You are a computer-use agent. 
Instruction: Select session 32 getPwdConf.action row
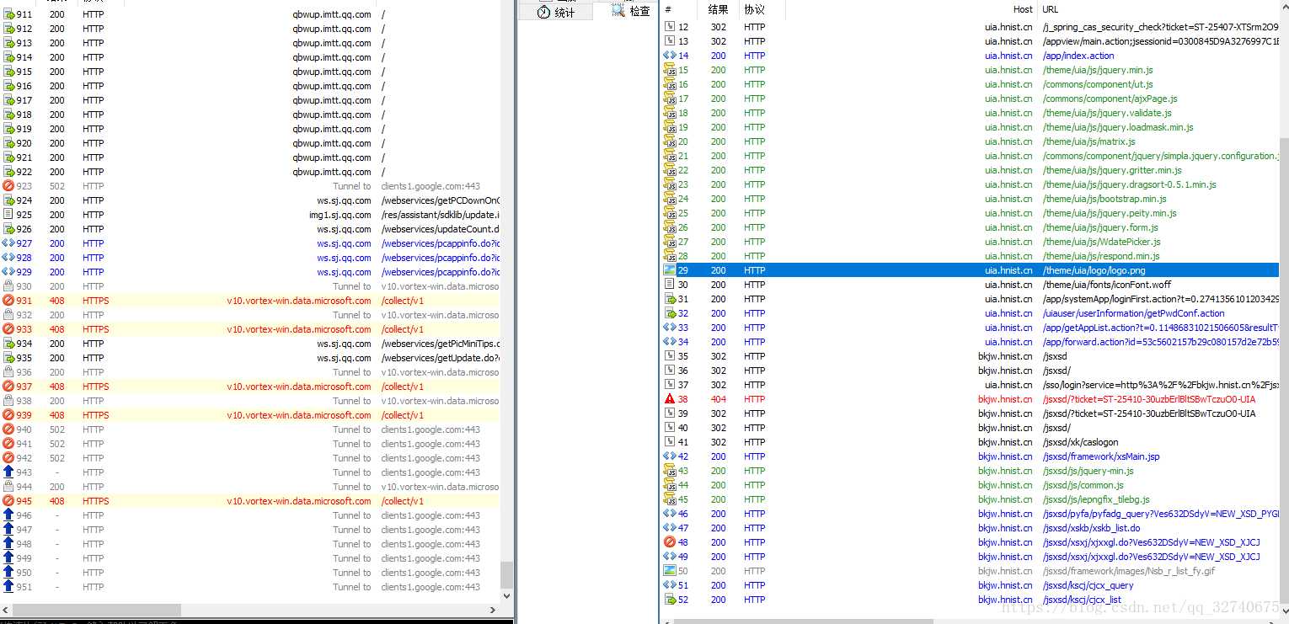point(970,313)
